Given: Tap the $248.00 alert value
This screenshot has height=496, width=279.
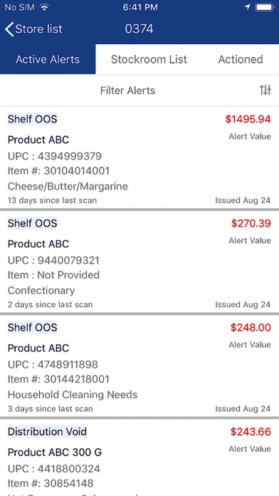Looking at the screenshot, I should pyautogui.click(x=251, y=327).
